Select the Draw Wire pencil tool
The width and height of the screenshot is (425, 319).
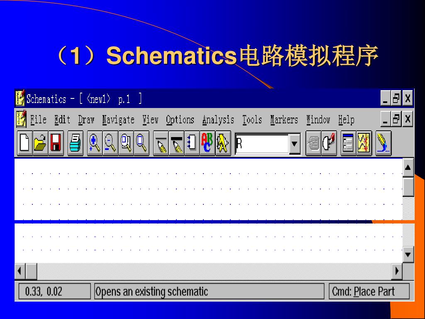161,143
